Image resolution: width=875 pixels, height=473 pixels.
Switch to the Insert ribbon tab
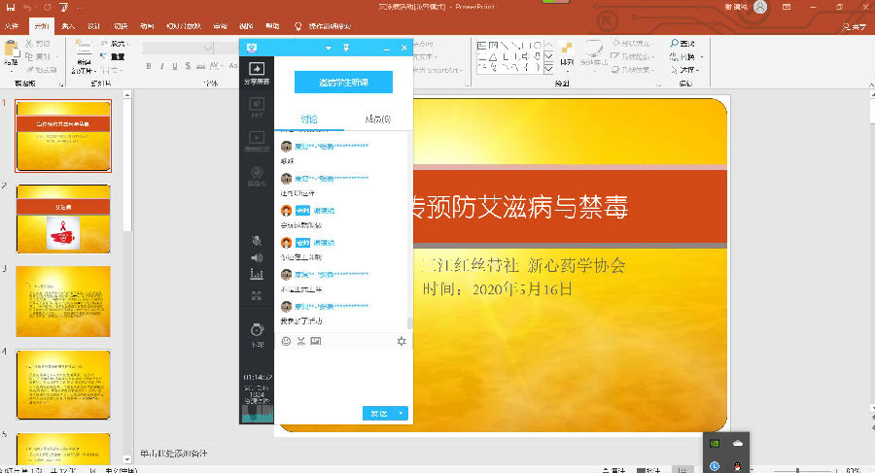click(67, 26)
